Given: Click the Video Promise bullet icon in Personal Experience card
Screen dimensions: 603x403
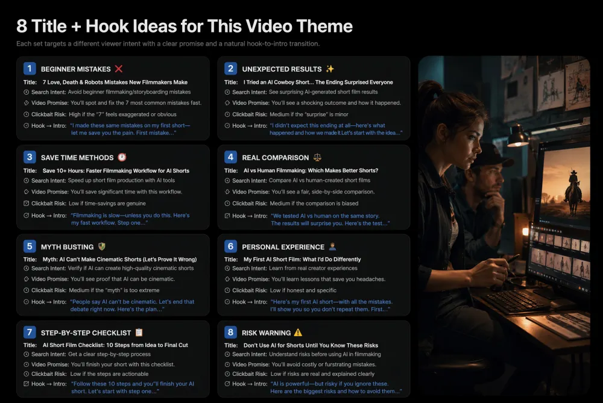Looking at the screenshot, I should (x=227, y=279).
